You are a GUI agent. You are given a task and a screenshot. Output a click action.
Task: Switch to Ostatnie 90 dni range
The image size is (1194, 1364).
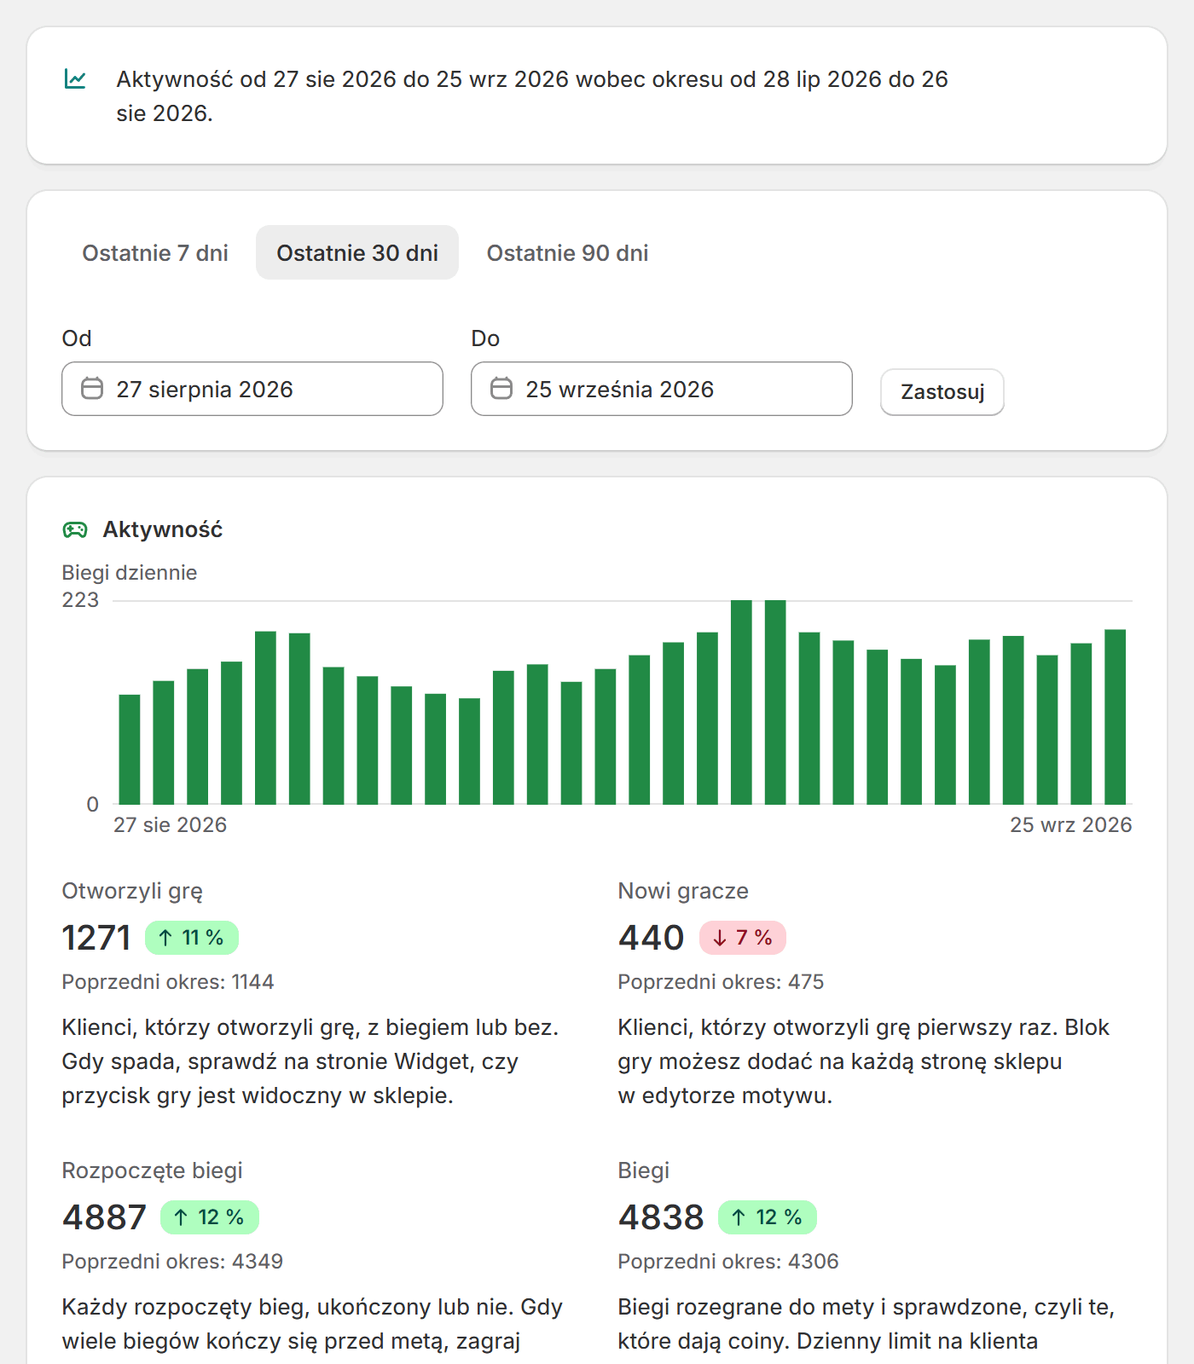[x=568, y=252]
